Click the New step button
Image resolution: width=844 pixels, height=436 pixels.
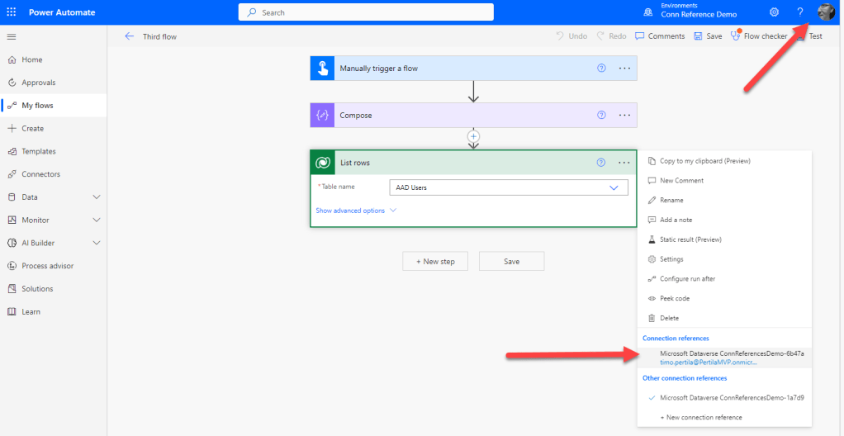pyautogui.click(x=435, y=262)
